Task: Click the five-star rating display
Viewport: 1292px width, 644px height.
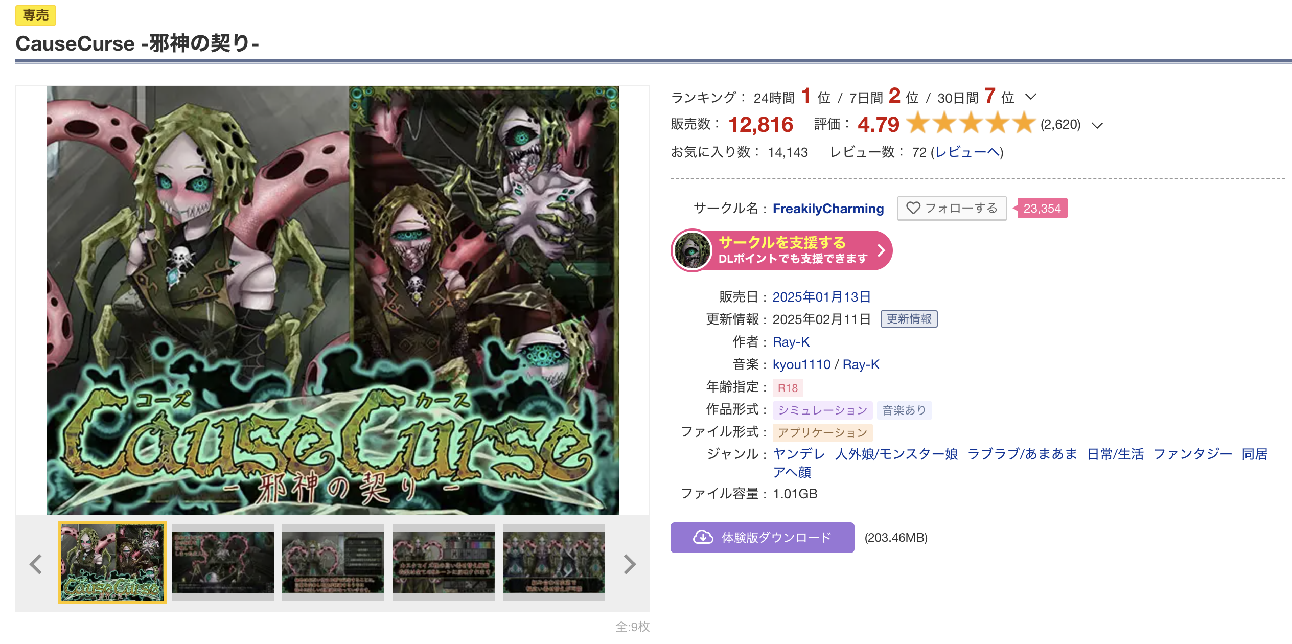Action: (x=971, y=124)
